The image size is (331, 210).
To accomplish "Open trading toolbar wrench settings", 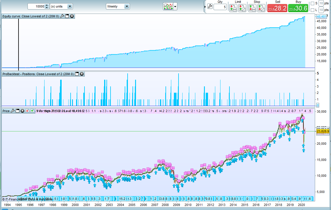I will (x=210, y=6).
